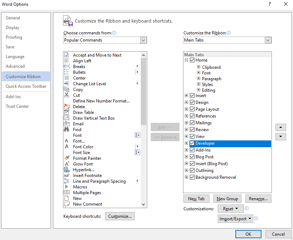Viewport: 293px width, 240px height.
Task: Expand the Clipboard group
Action: [199, 67]
